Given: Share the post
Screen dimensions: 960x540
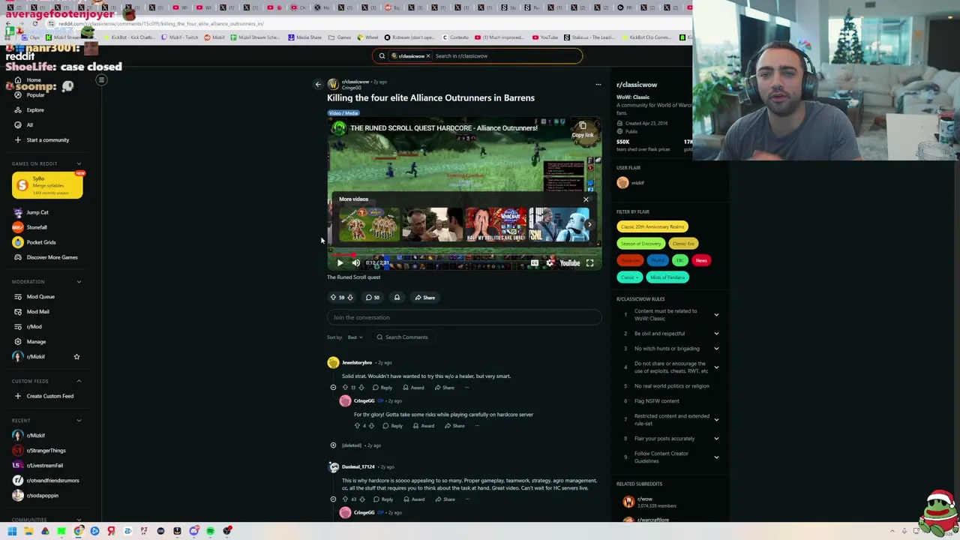Looking at the screenshot, I should 424,298.
